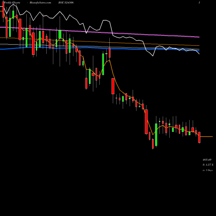Click the large red candle below the white peak
Viewport: 216px width, 216px height.
[113, 86]
